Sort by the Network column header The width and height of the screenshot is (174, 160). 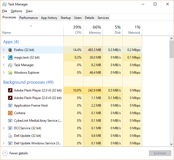pyautogui.click(x=132, y=30)
